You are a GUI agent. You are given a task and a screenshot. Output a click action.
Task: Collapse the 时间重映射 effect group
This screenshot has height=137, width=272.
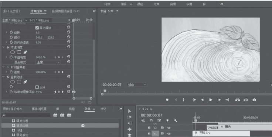click(x=3, y=67)
